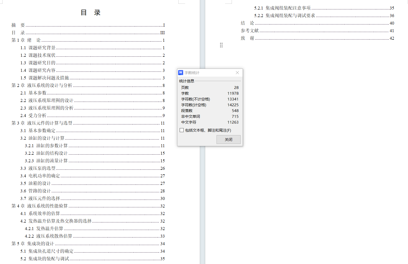
Task: Go to 3.3 液压泵的选型
Action: coord(93,168)
